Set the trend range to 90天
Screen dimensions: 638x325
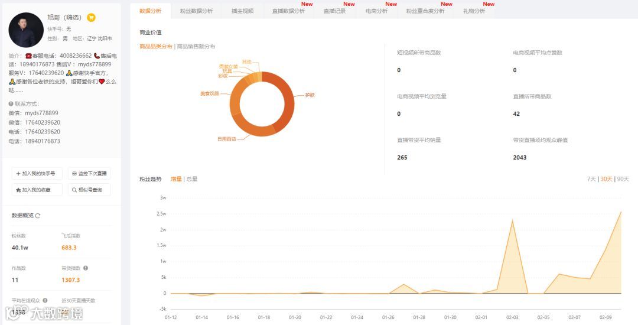click(x=623, y=179)
